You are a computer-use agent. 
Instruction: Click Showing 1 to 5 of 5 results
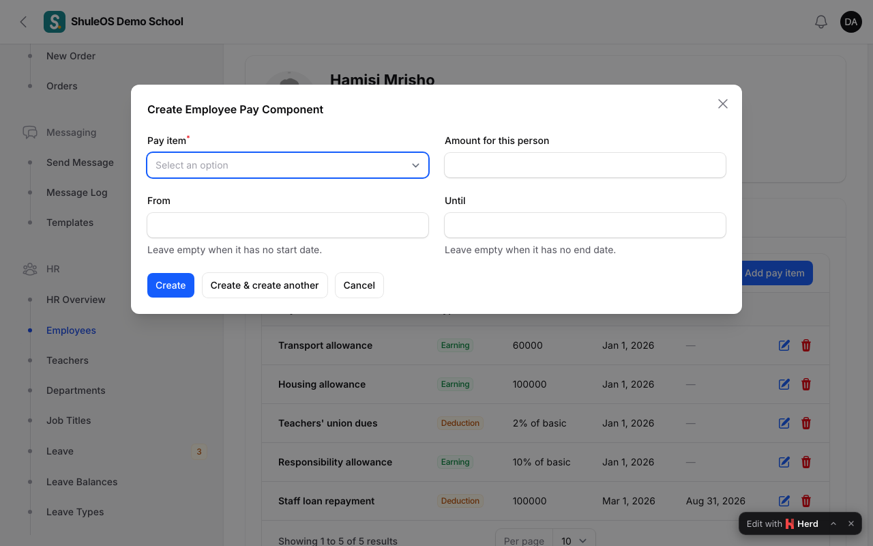[338, 541]
